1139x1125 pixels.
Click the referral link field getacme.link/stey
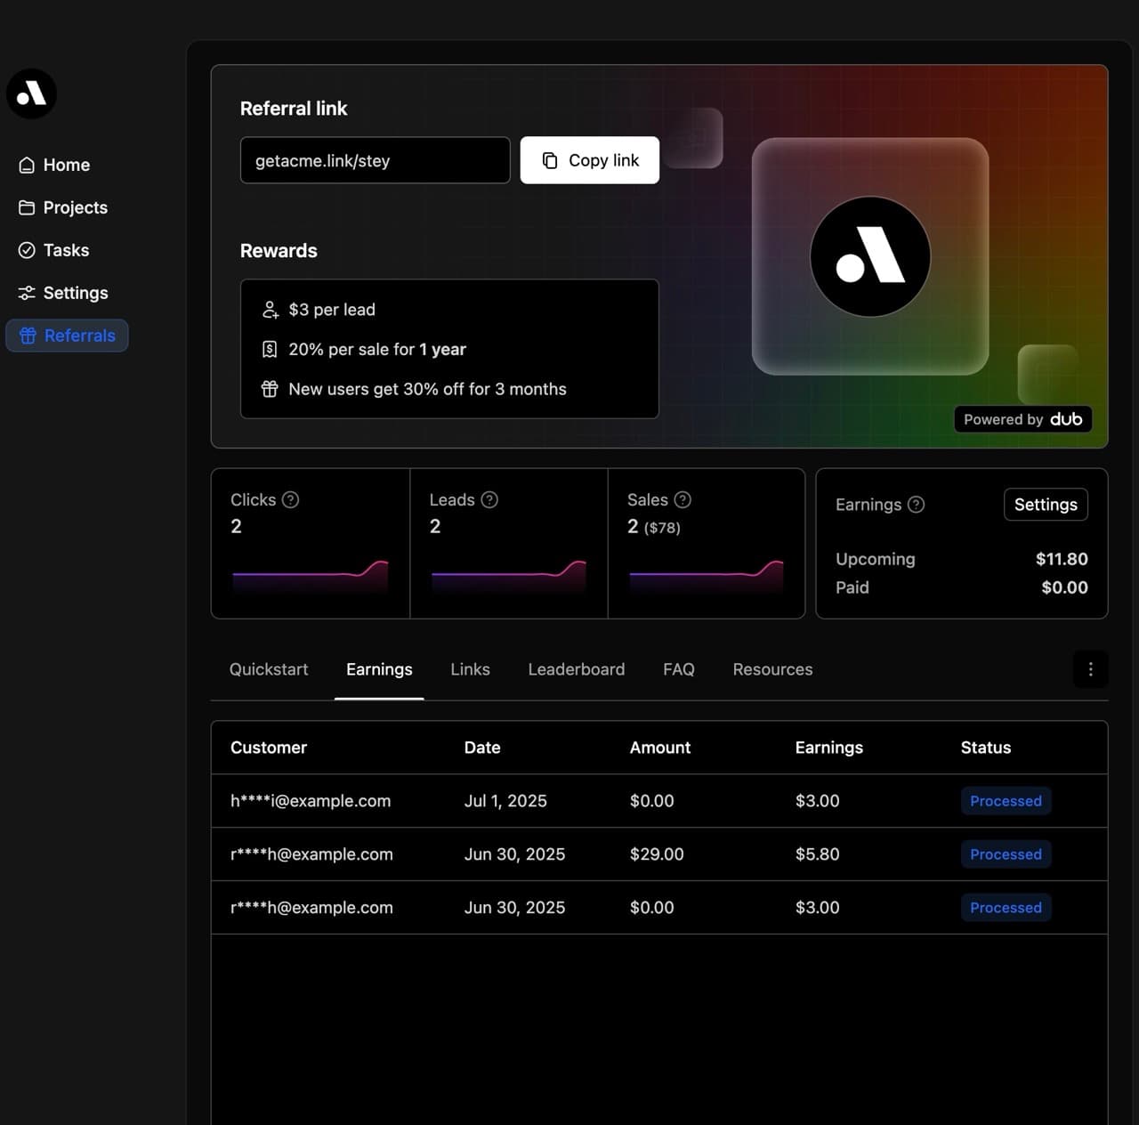[x=376, y=160]
